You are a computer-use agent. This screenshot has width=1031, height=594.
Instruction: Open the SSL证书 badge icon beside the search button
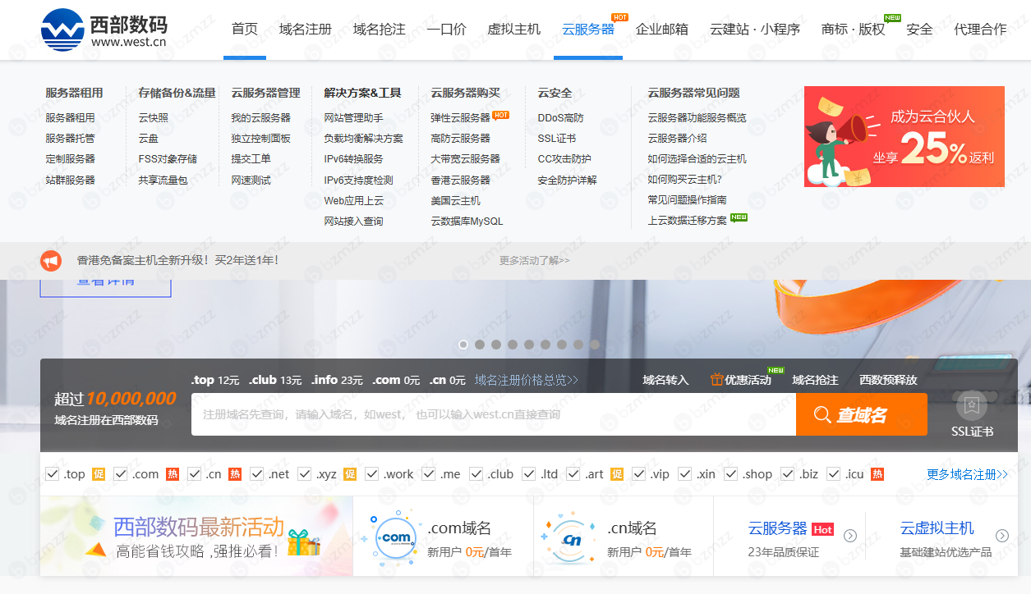(972, 405)
